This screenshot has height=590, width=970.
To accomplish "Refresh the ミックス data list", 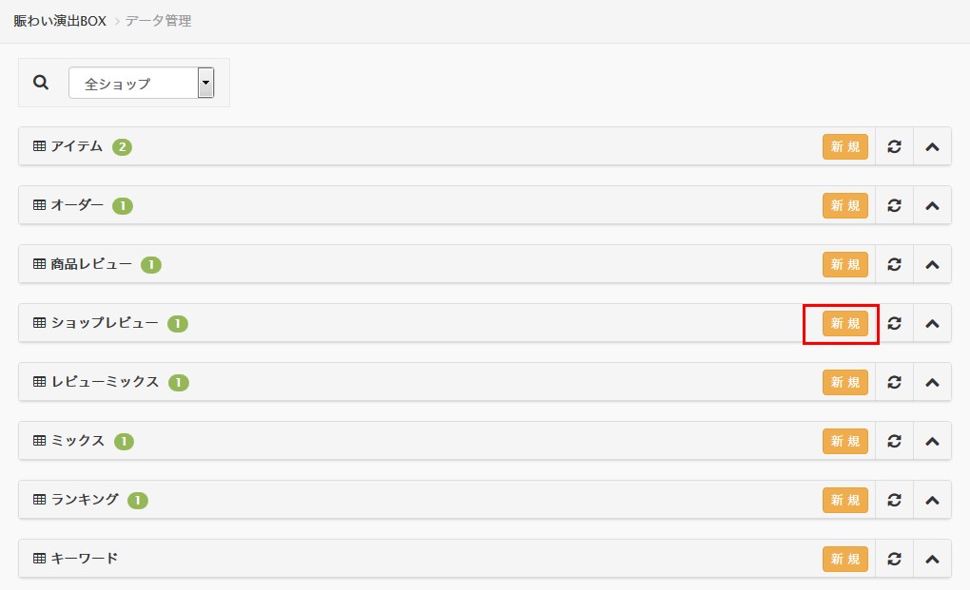I will (894, 441).
